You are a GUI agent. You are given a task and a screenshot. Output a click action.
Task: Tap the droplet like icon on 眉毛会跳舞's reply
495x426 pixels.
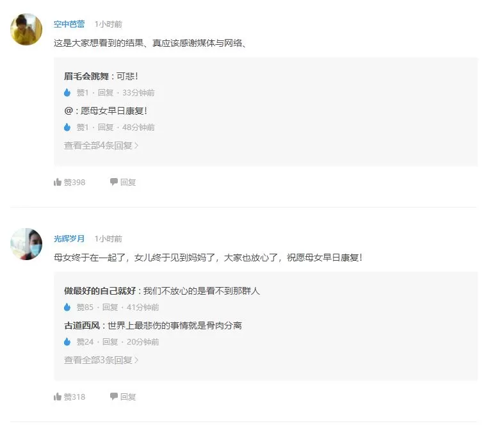point(67,92)
